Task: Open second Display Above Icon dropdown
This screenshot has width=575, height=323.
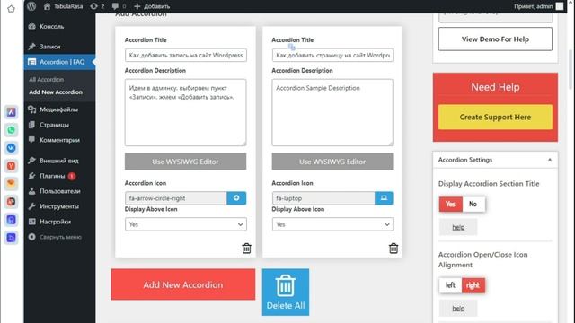Action: (332, 224)
